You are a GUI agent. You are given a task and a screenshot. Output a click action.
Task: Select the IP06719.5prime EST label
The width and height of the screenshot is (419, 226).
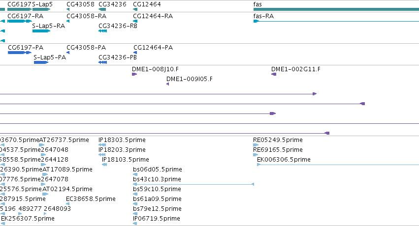tap(157, 219)
